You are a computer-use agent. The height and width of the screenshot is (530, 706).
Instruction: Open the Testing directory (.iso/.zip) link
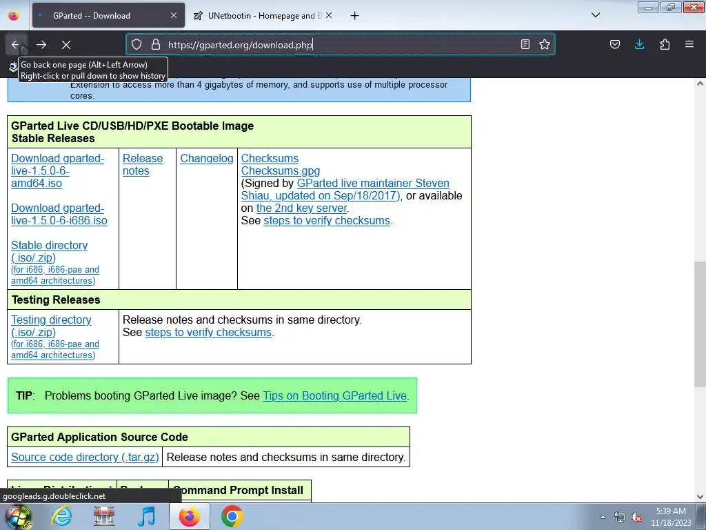click(51, 326)
